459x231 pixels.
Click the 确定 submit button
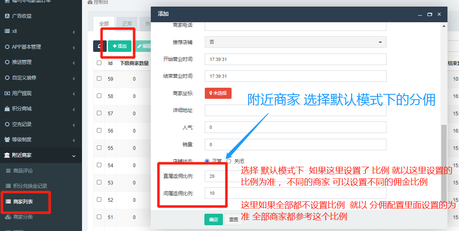[213, 219]
